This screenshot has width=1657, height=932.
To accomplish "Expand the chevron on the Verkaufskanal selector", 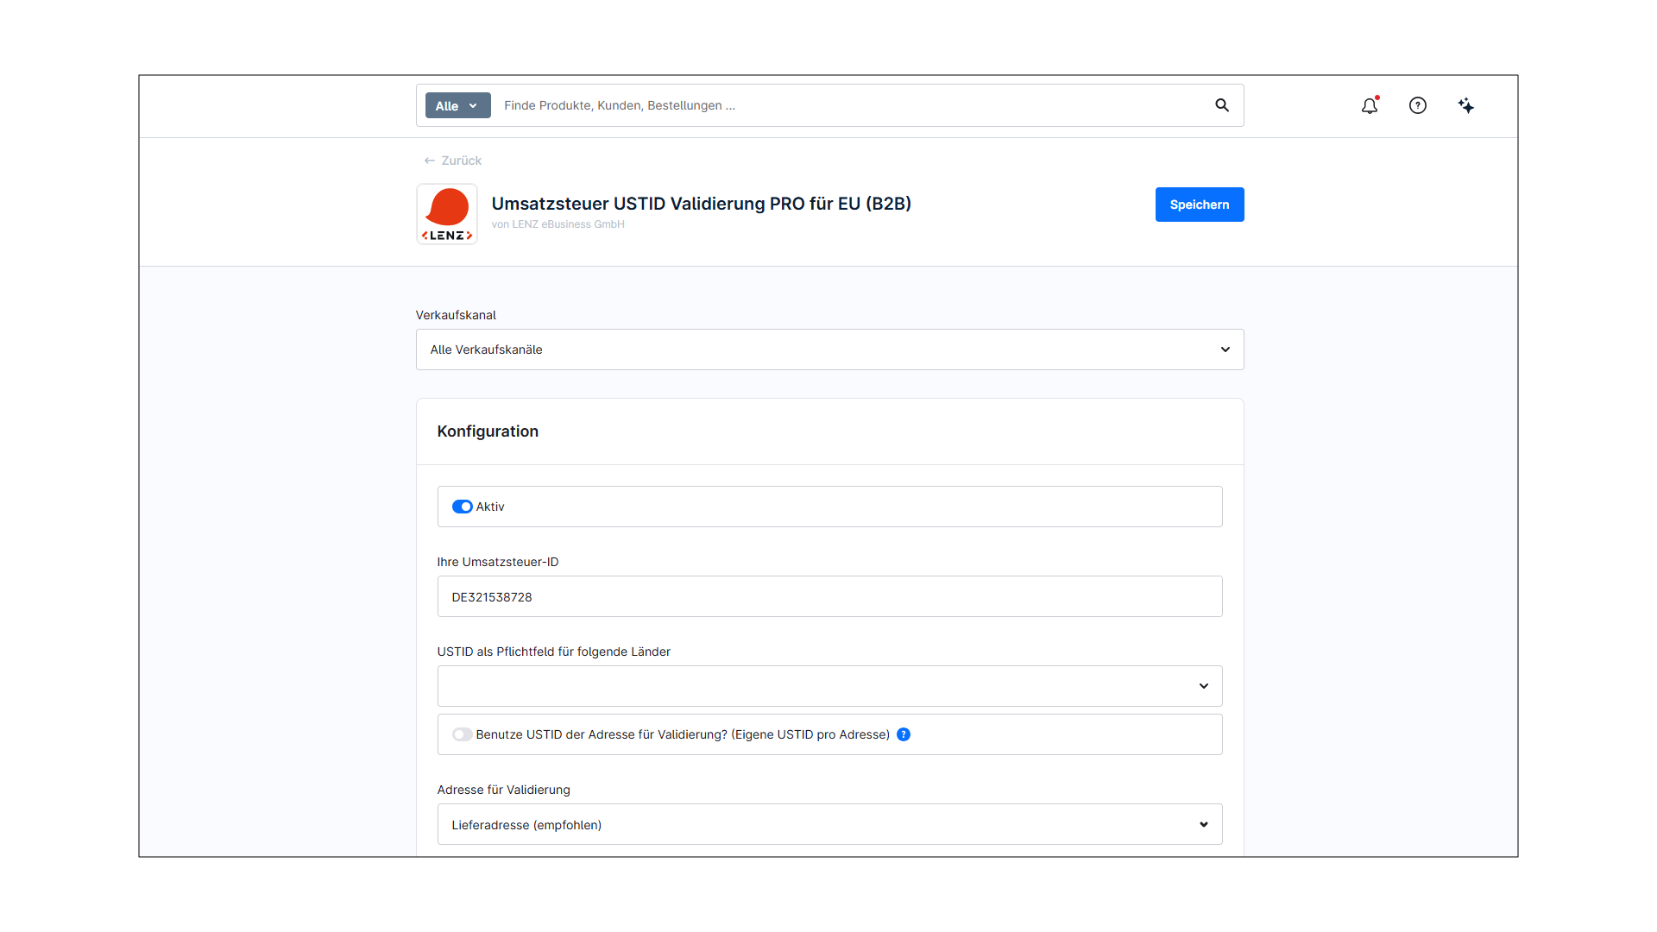I will (x=1225, y=349).
